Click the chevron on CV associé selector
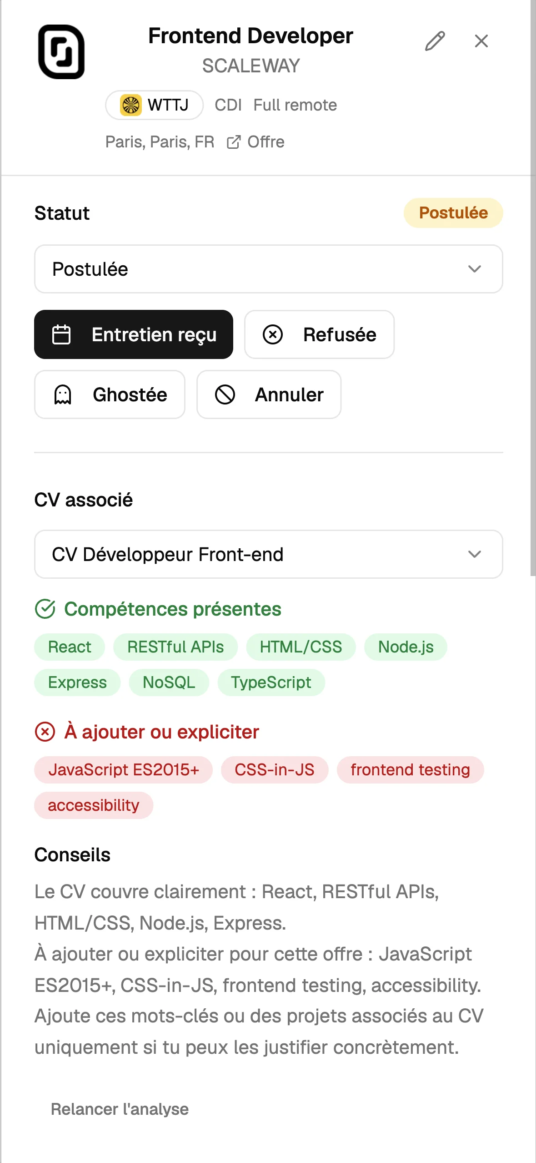 (475, 554)
